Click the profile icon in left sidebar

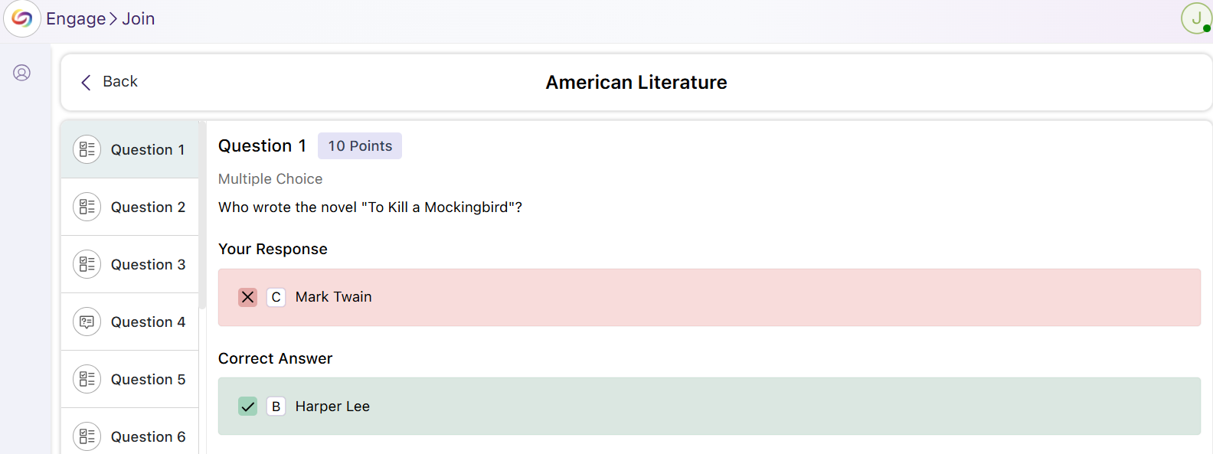coord(22,73)
